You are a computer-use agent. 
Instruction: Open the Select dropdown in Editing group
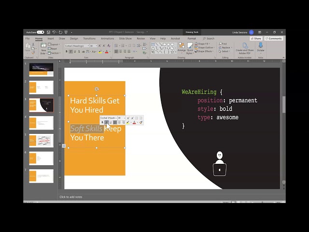click(225, 51)
